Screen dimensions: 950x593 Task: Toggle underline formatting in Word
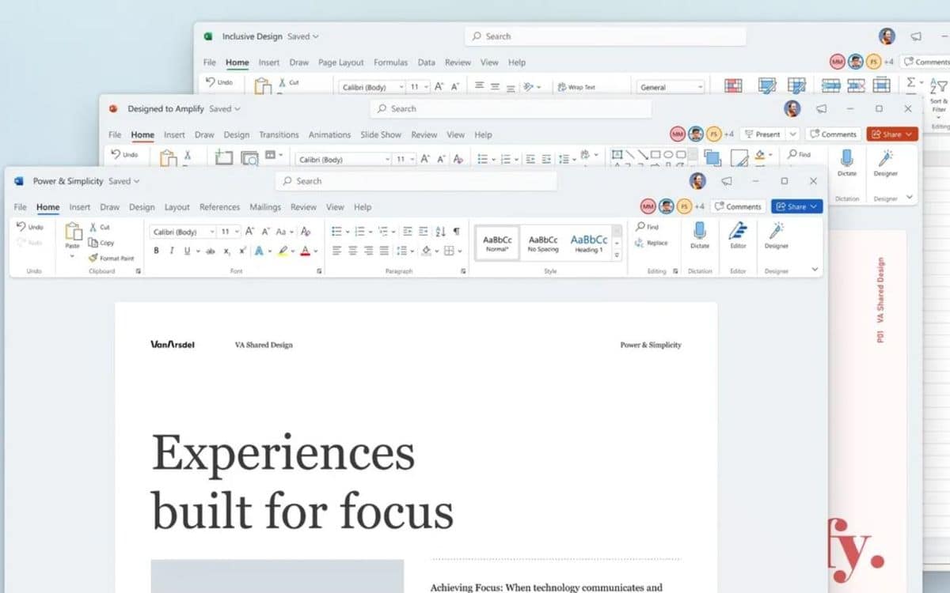tap(188, 251)
